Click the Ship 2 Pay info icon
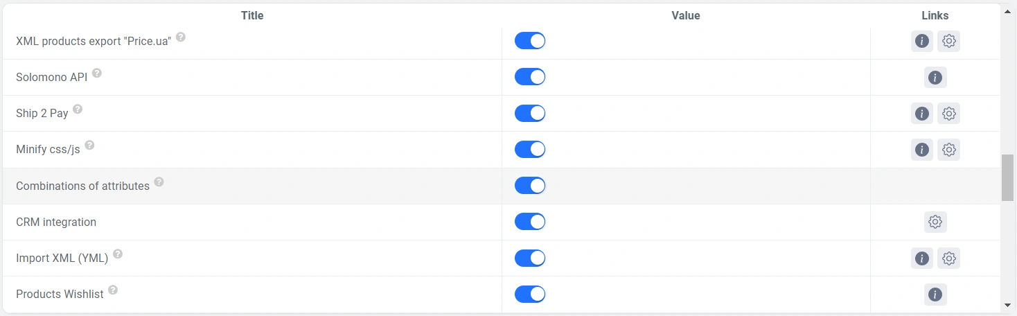 pos(921,113)
